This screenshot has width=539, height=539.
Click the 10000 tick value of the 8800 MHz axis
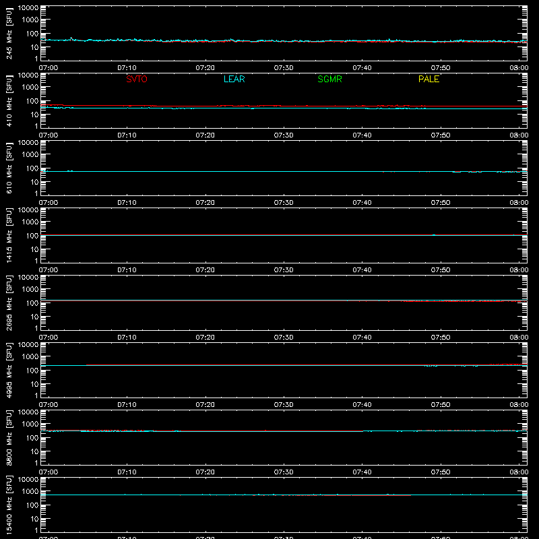(28, 412)
